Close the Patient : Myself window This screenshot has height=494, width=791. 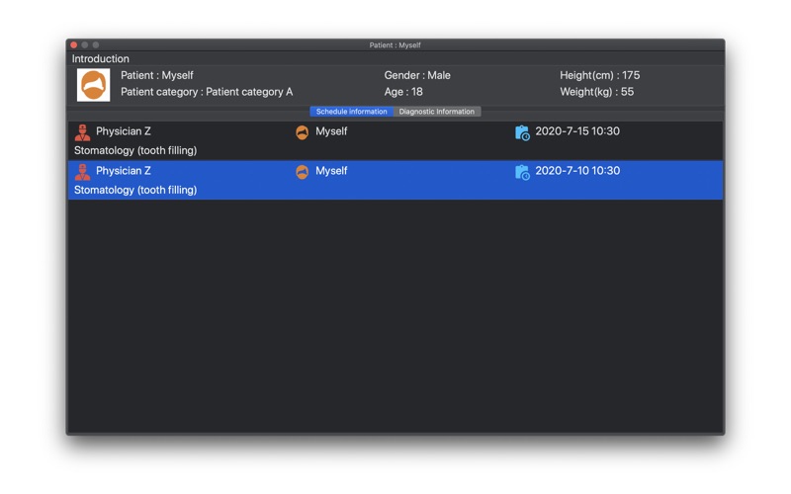coord(74,44)
